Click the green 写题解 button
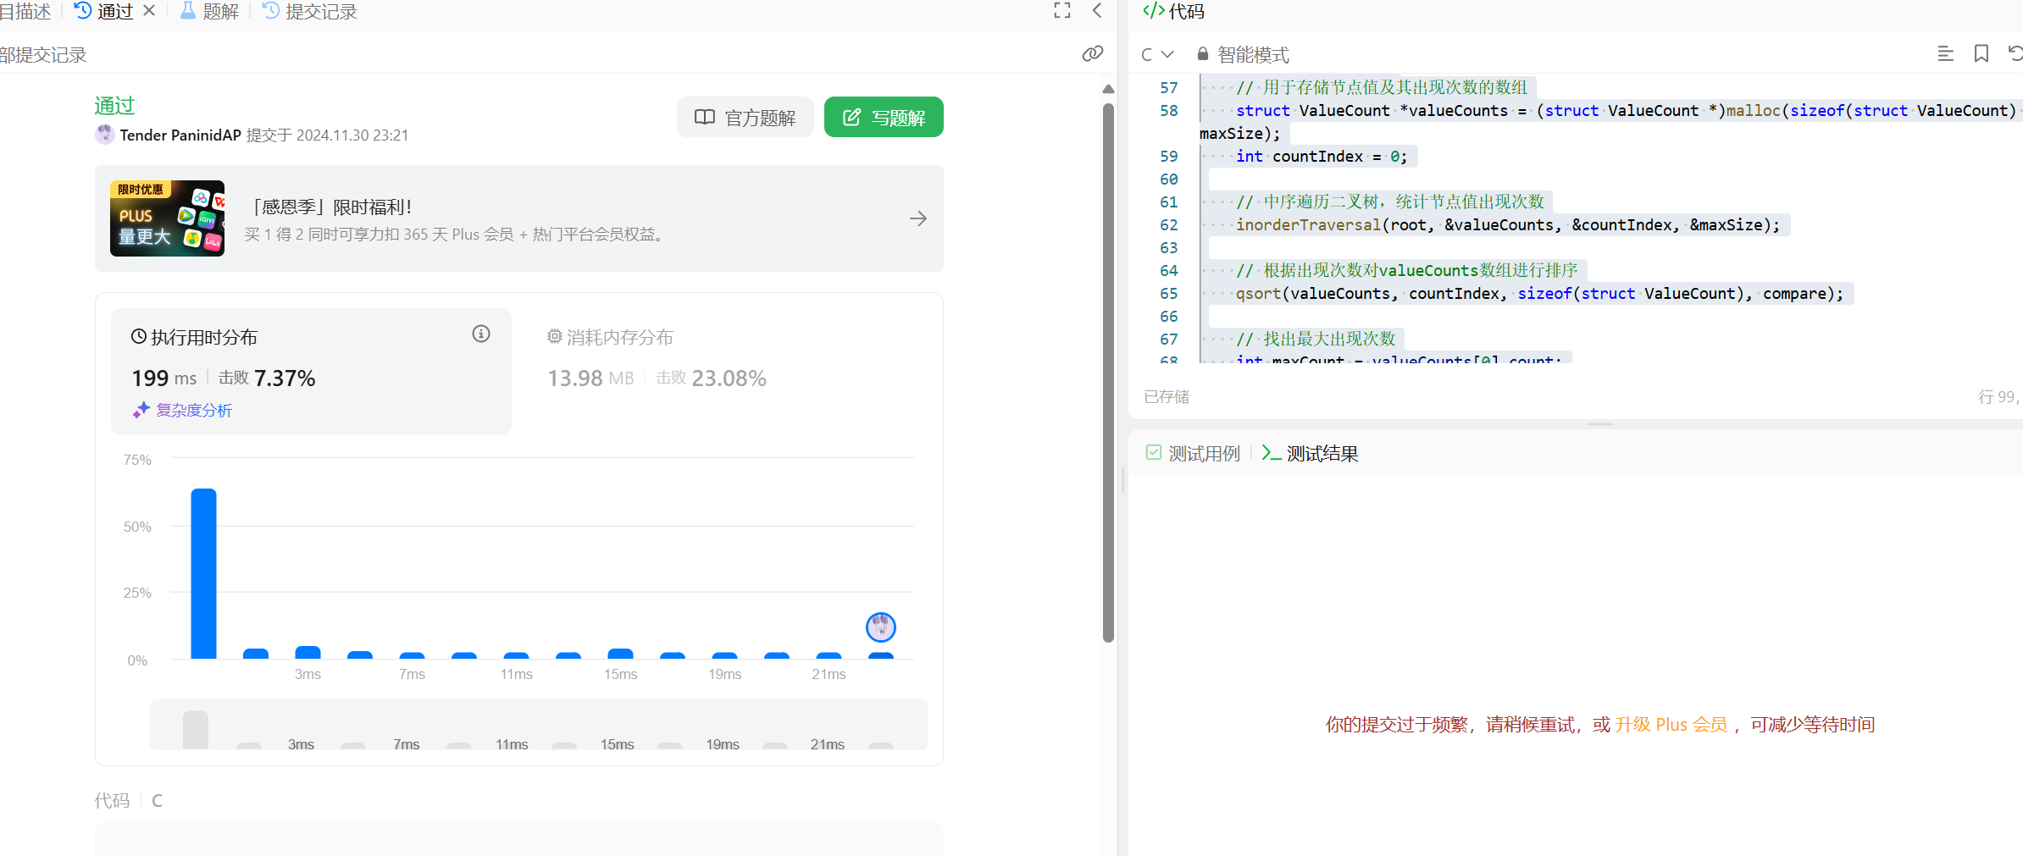This screenshot has width=2023, height=856. [x=884, y=118]
